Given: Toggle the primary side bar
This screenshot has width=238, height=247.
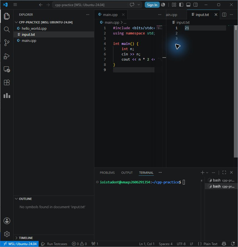Looking at the screenshot, I should click(181, 5).
